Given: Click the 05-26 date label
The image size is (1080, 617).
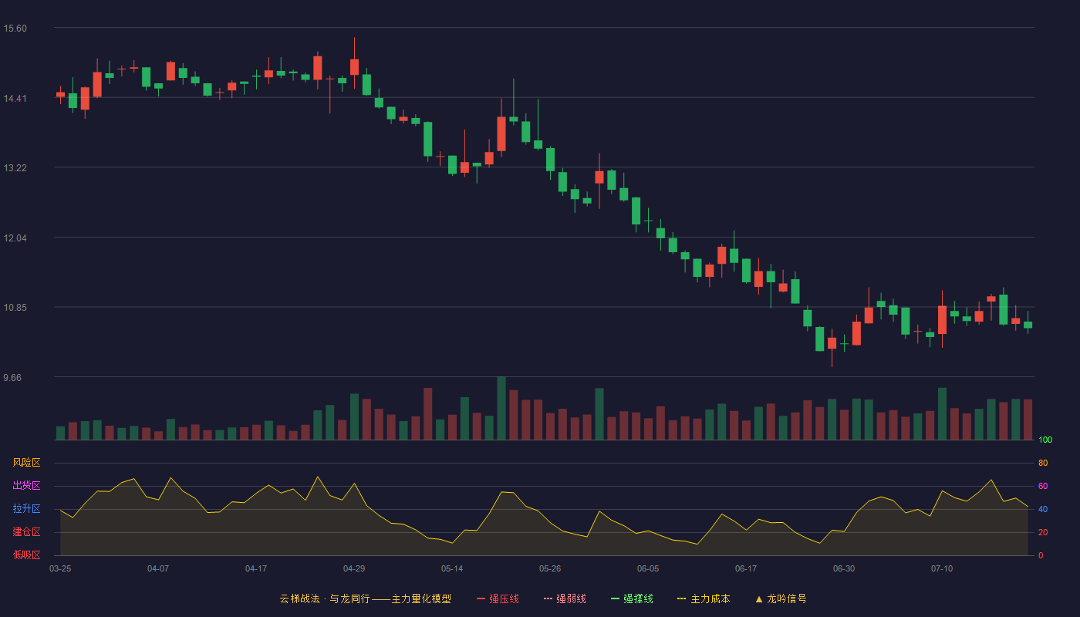Looking at the screenshot, I should tap(550, 568).
